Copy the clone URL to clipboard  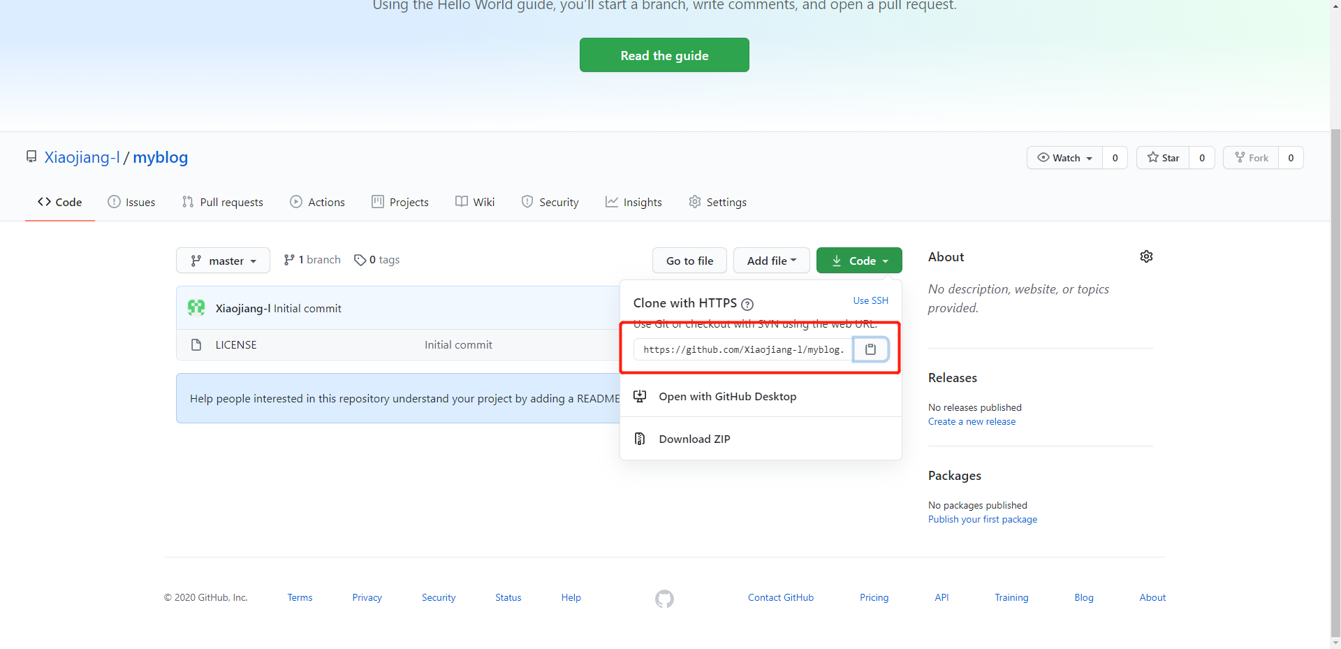(870, 349)
